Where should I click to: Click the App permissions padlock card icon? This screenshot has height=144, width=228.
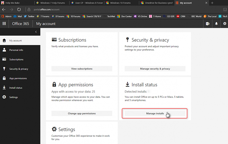(x=54, y=84)
